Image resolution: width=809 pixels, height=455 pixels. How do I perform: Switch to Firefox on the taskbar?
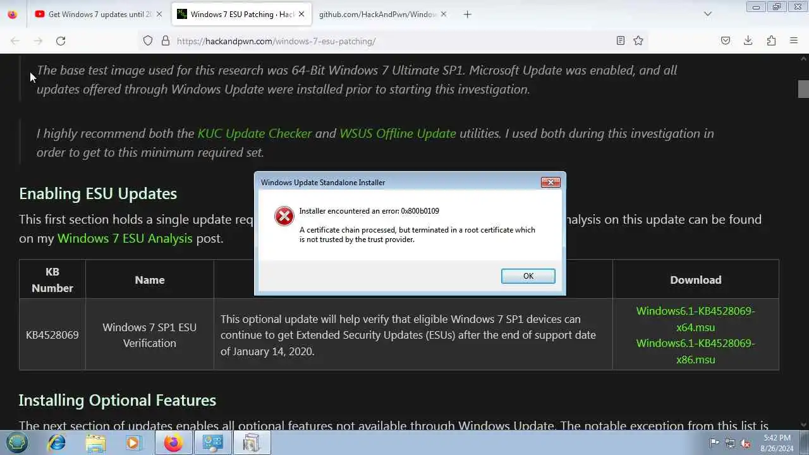coord(173,443)
